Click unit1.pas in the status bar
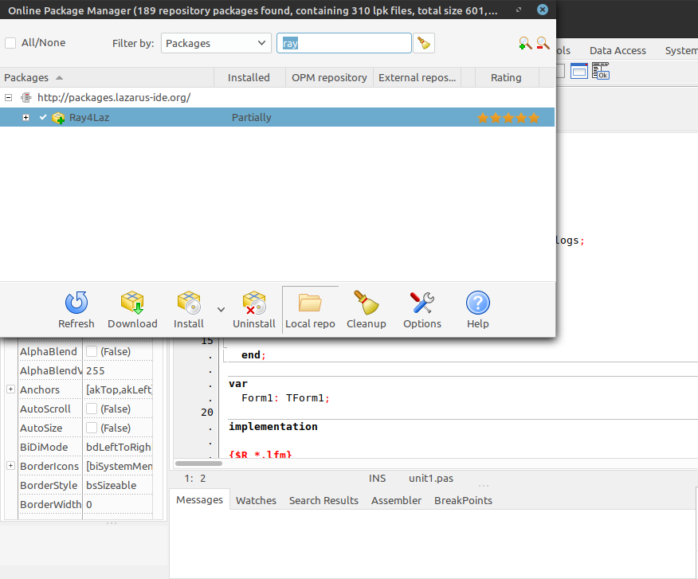The height and width of the screenshot is (579, 698). (431, 479)
